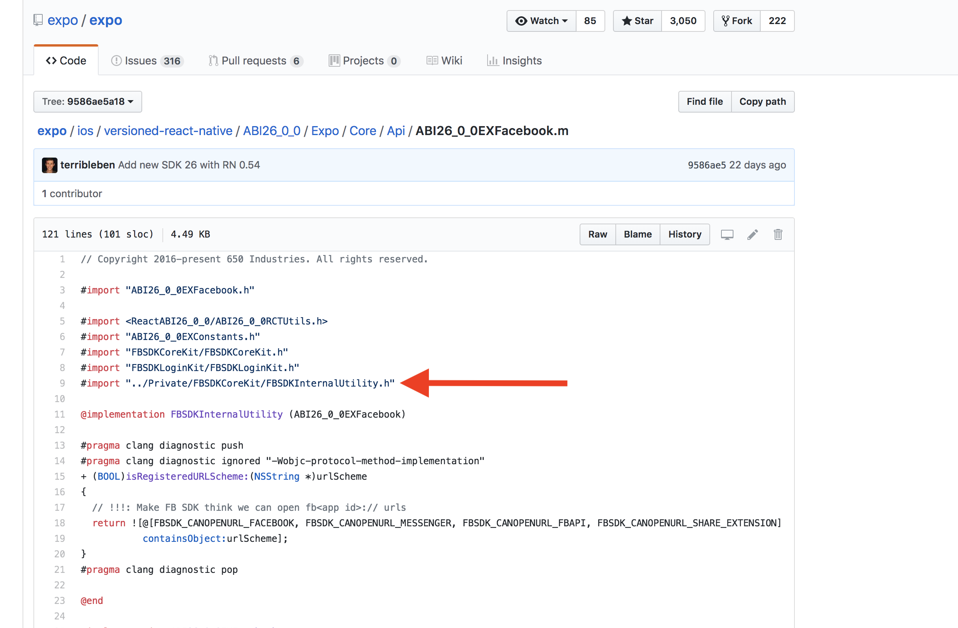Click the Raw button
Viewport: 958px width, 628px height.
pyautogui.click(x=597, y=234)
